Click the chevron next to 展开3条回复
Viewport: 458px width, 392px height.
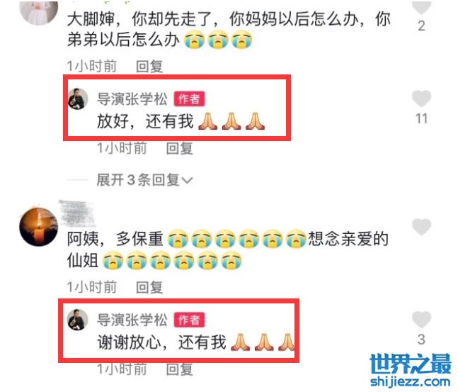point(187,180)
